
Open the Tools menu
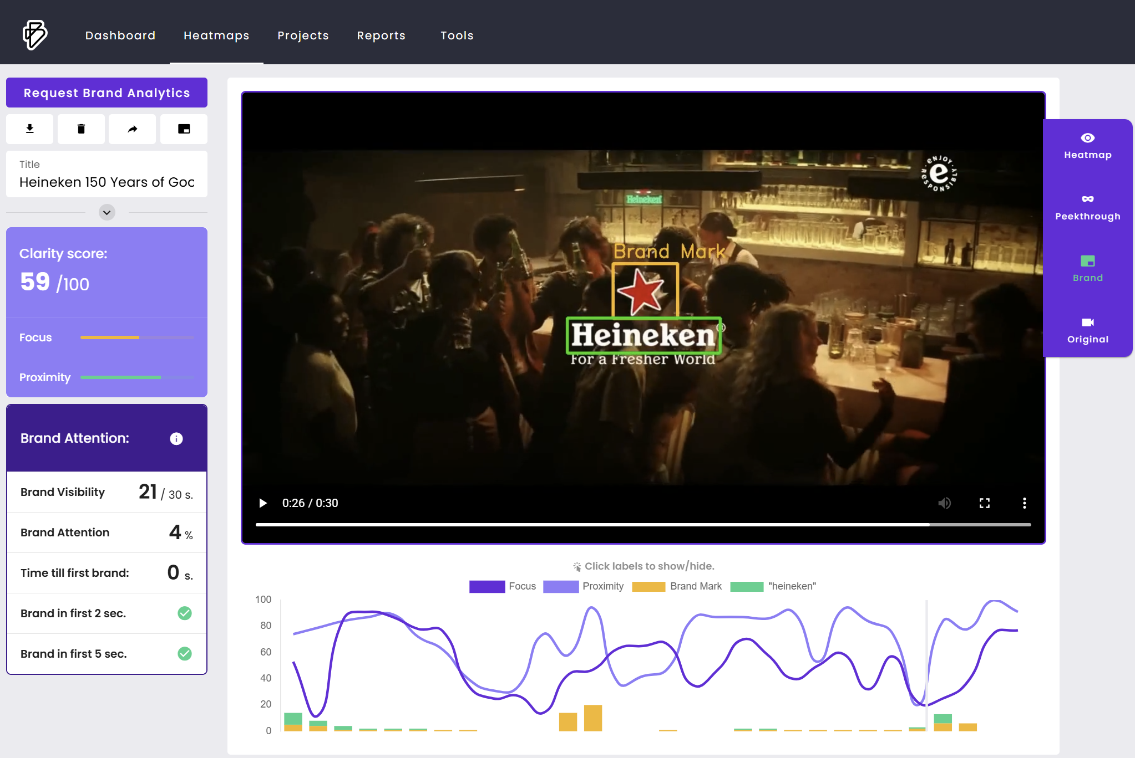457,35
